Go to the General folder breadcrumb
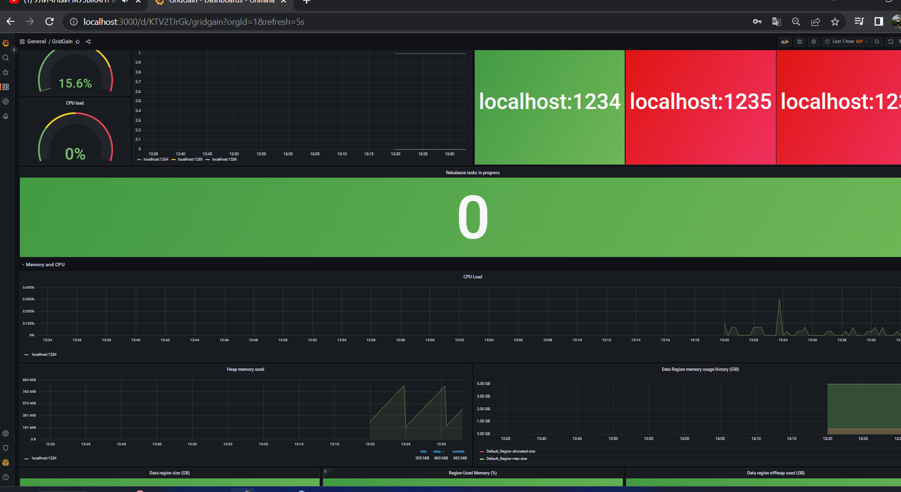Viewport: 901px width, 492px height. (36, 42)
